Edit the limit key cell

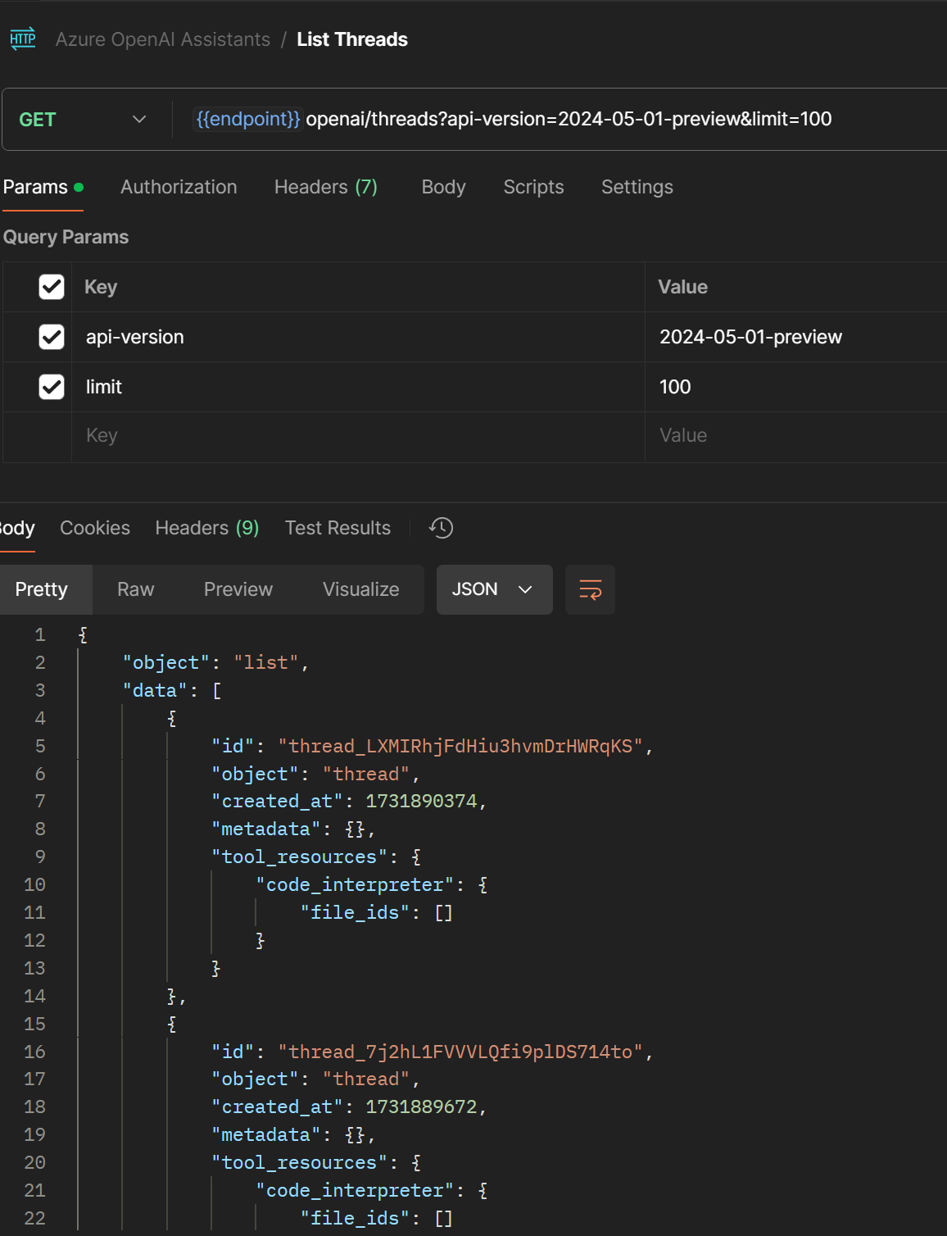tap(358, 387)
